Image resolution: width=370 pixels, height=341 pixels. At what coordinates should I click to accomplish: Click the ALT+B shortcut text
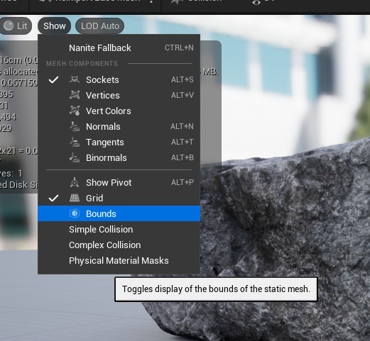183,157
